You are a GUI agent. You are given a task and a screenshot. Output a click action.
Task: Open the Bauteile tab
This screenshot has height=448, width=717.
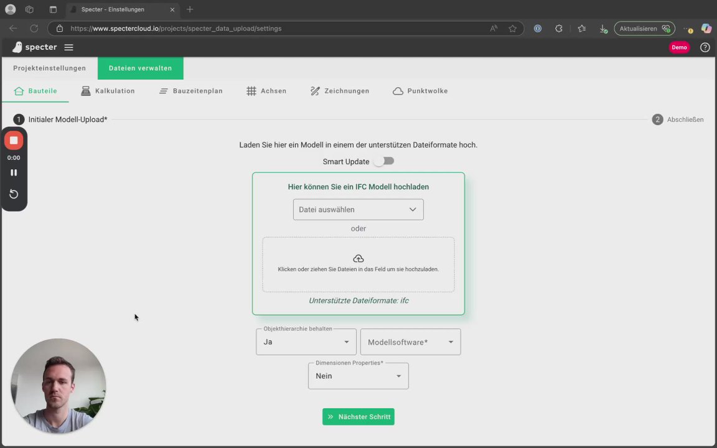point(35,91)
